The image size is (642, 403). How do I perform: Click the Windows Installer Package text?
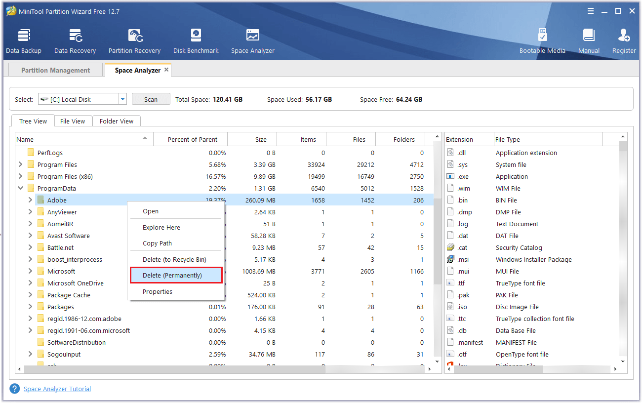tap(534, 259)
